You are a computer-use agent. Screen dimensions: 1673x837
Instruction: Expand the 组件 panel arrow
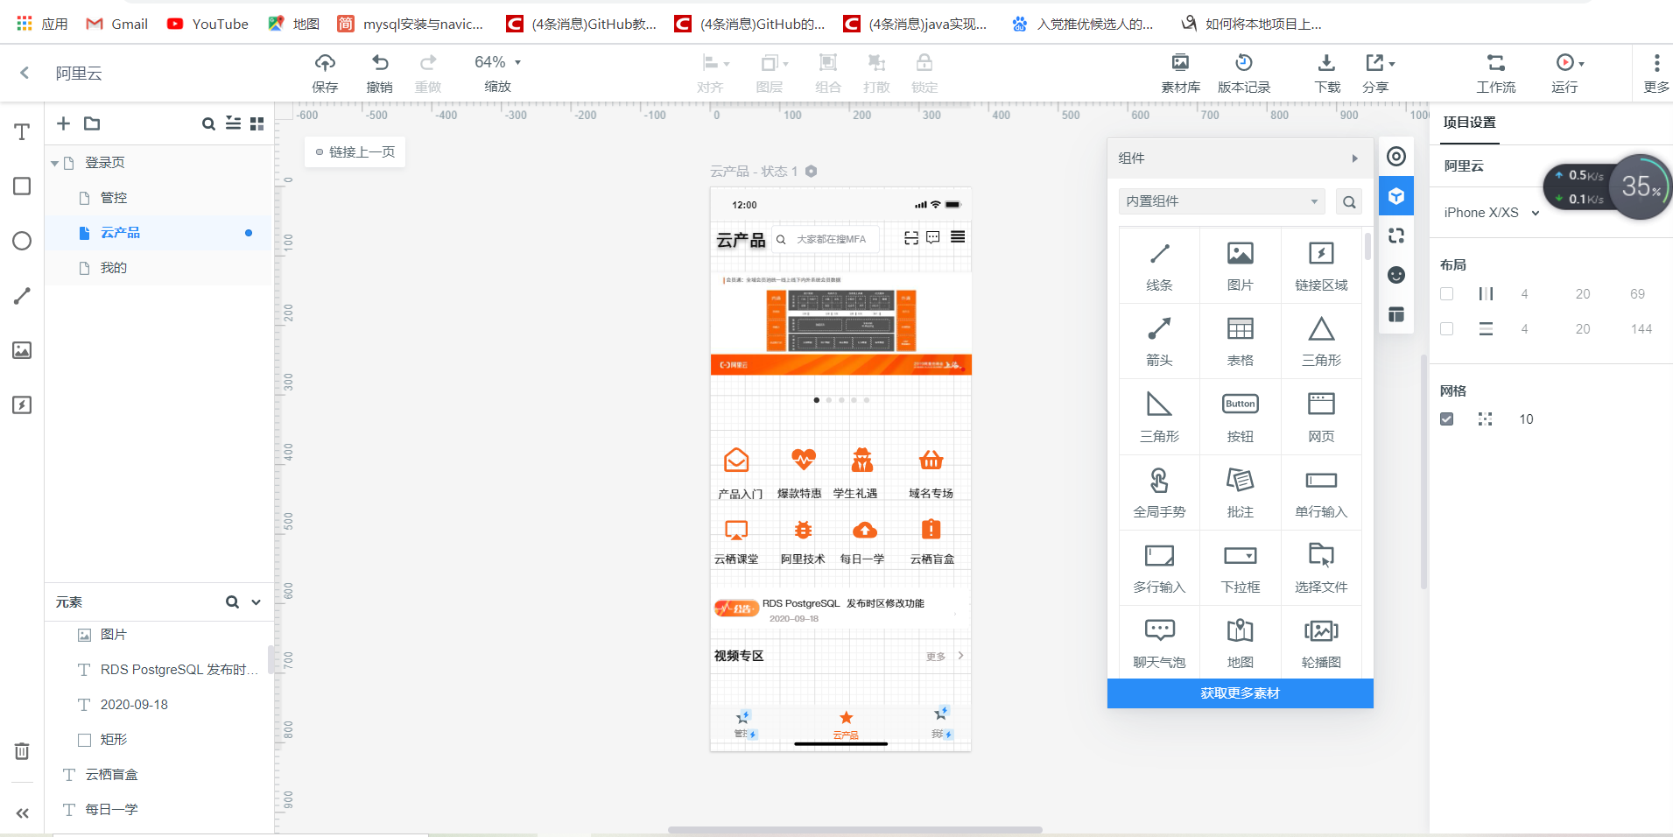pos(1354,158)
